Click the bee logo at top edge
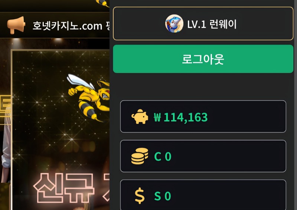The height and width of the screenshot is (210, 297). (103, 3)
